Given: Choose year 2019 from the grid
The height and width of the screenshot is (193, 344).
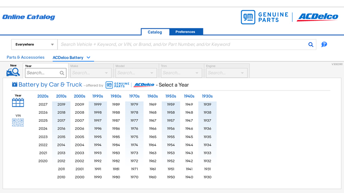Looking at the screenshot, I should pyautogui.click(x=61, y=104).
